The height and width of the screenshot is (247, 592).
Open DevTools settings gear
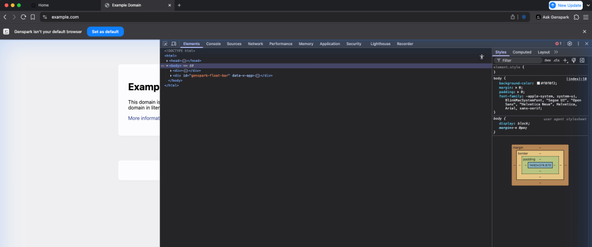tap(570, 44)
